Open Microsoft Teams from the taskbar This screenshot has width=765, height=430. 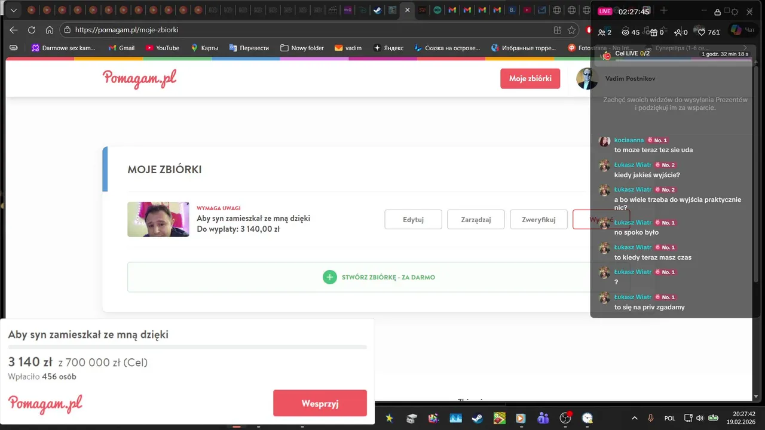tap(543, 418)
